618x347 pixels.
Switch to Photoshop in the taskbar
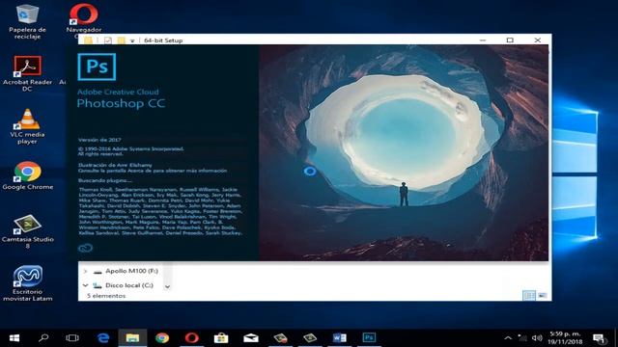[369, 337]
